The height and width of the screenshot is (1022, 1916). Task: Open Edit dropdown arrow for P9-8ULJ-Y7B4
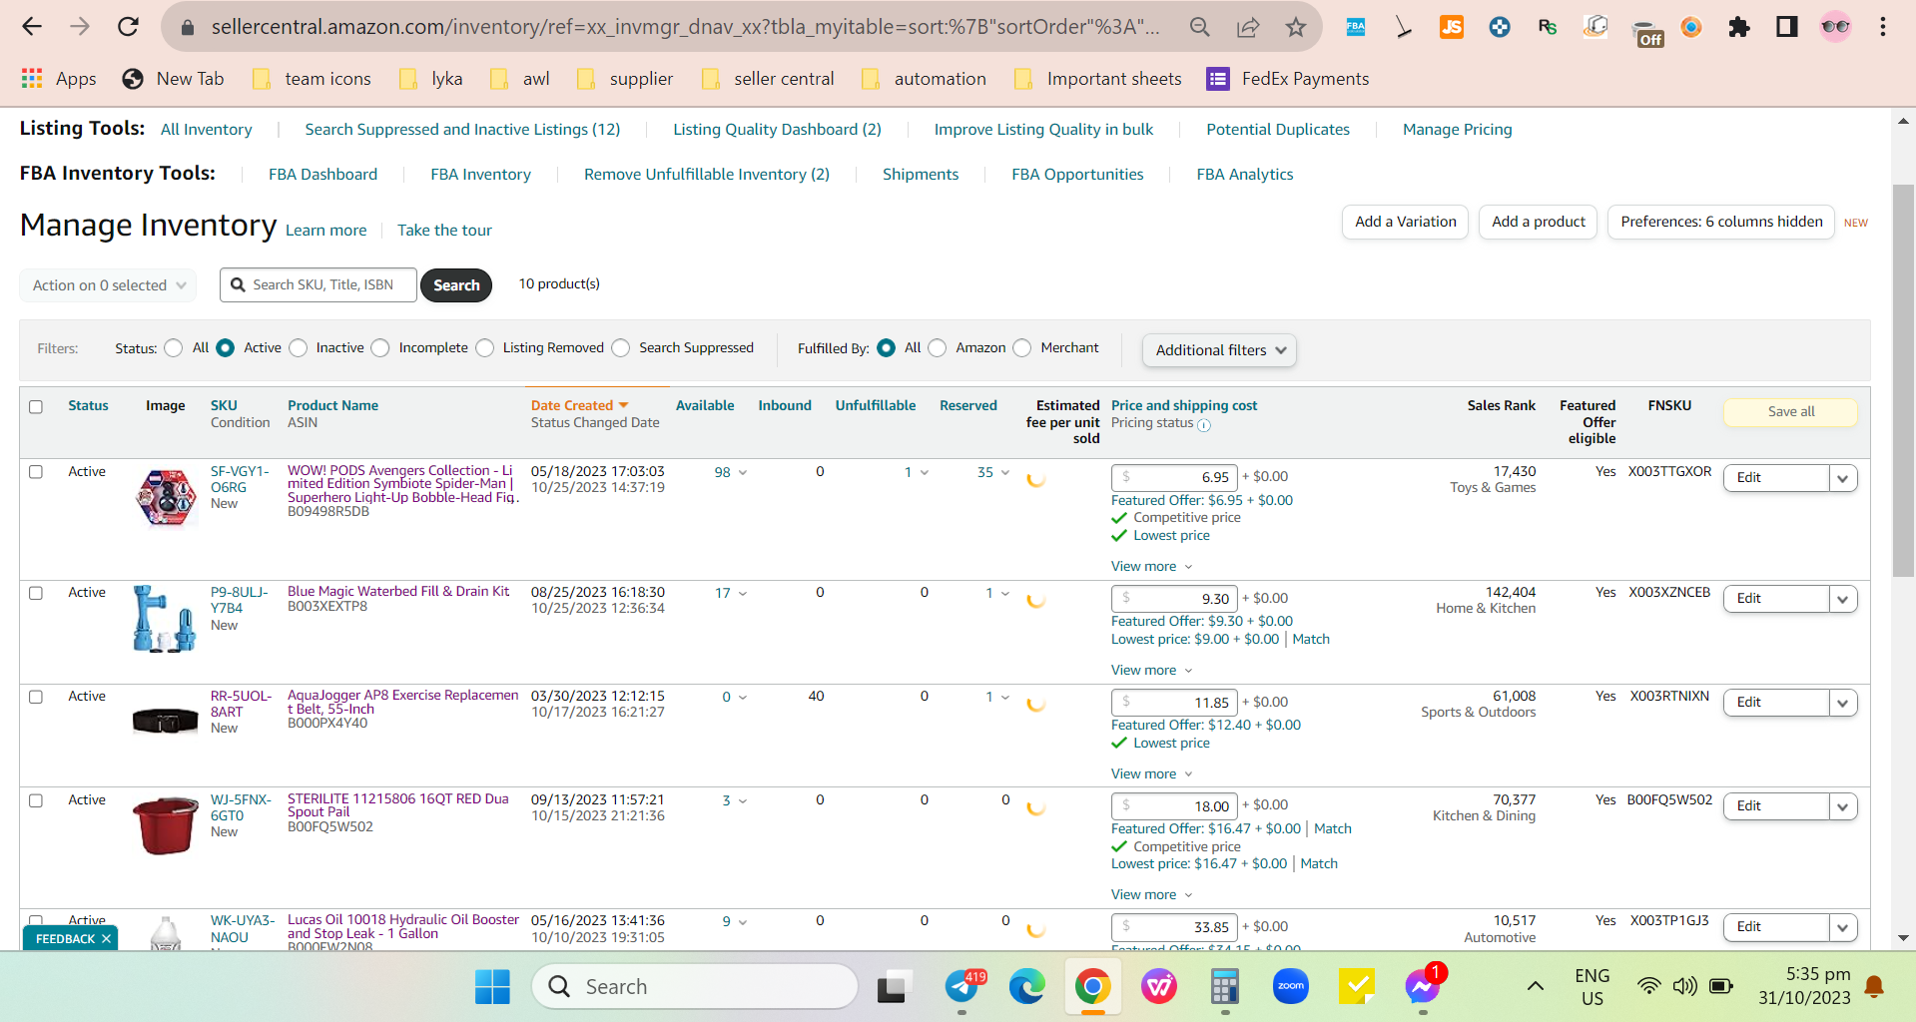(1843, 599)
